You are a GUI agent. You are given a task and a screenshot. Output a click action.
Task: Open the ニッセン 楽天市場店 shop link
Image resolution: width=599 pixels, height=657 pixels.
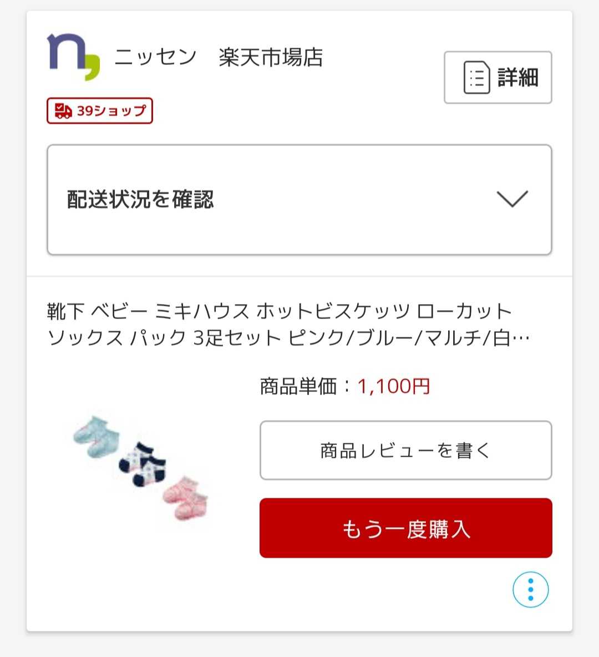tap(218, 57)
